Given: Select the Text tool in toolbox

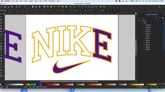Looking at the screenshot, I should (1, 43).
